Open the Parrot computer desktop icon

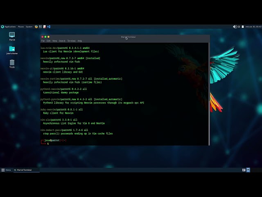[x=12, y=37]
